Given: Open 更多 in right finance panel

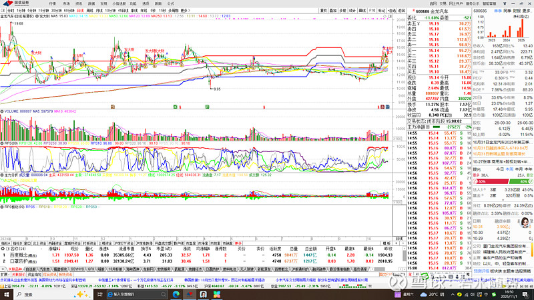Looking at the screenshot, I should pos(526,11).
